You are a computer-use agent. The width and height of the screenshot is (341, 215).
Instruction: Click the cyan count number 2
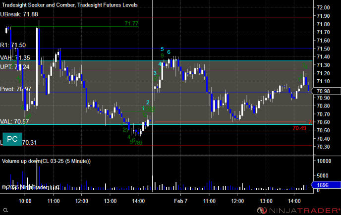[148, 103]
